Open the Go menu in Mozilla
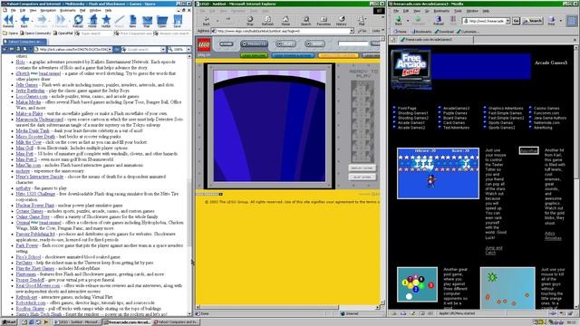The width and height of the screenshot is (580, 326). 427,11
